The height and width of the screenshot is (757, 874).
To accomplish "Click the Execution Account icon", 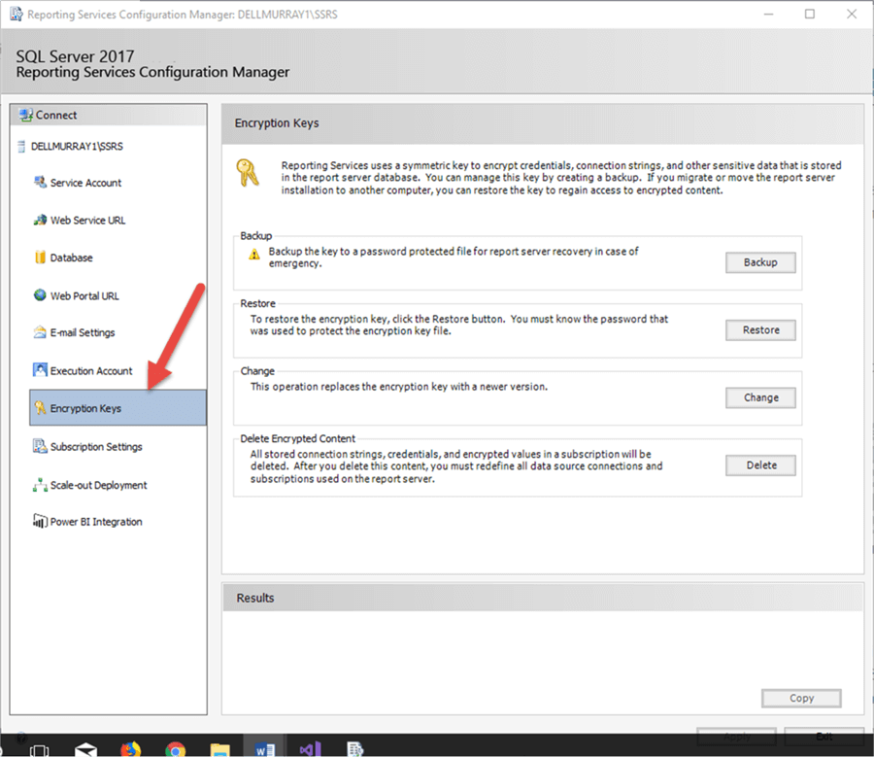I will pos(40,370).
